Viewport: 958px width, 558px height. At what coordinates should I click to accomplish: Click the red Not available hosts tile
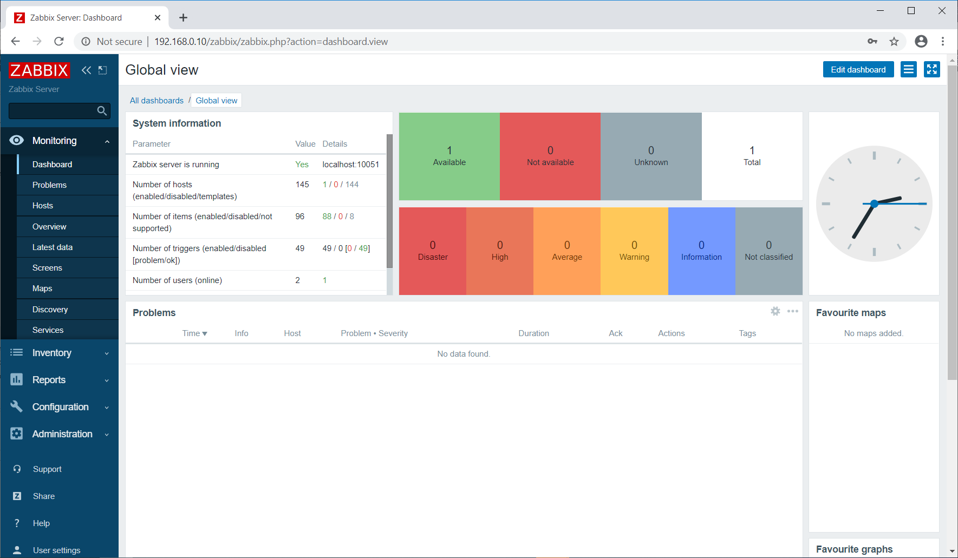[x=550, y=156]
